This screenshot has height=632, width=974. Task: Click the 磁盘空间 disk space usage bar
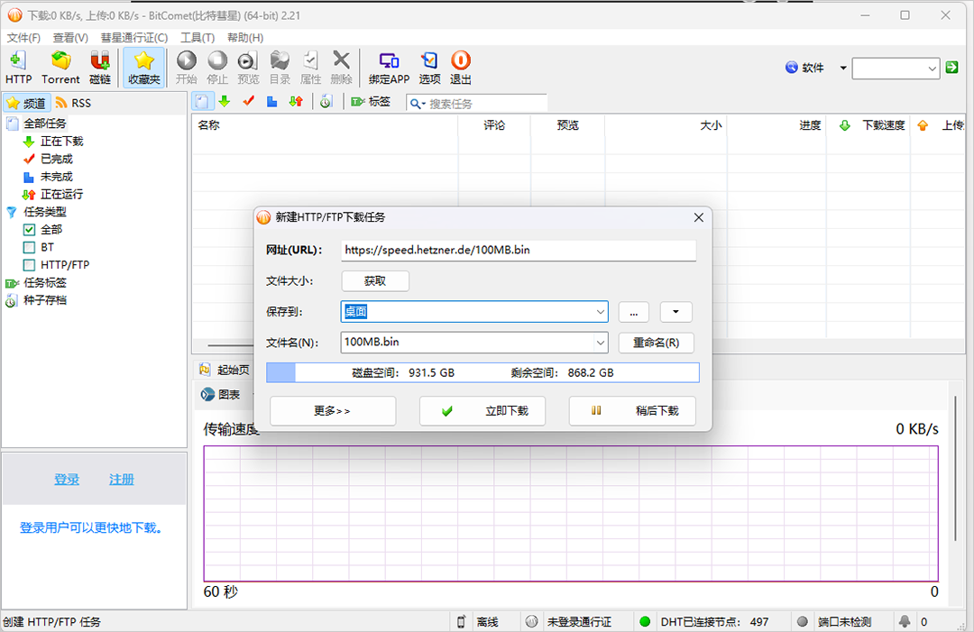point(482,372)
